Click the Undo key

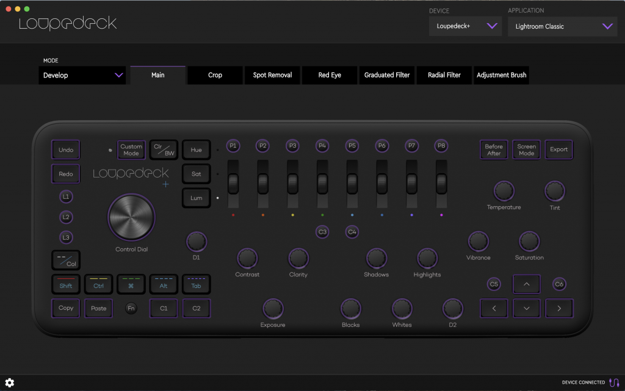(66, 149)
